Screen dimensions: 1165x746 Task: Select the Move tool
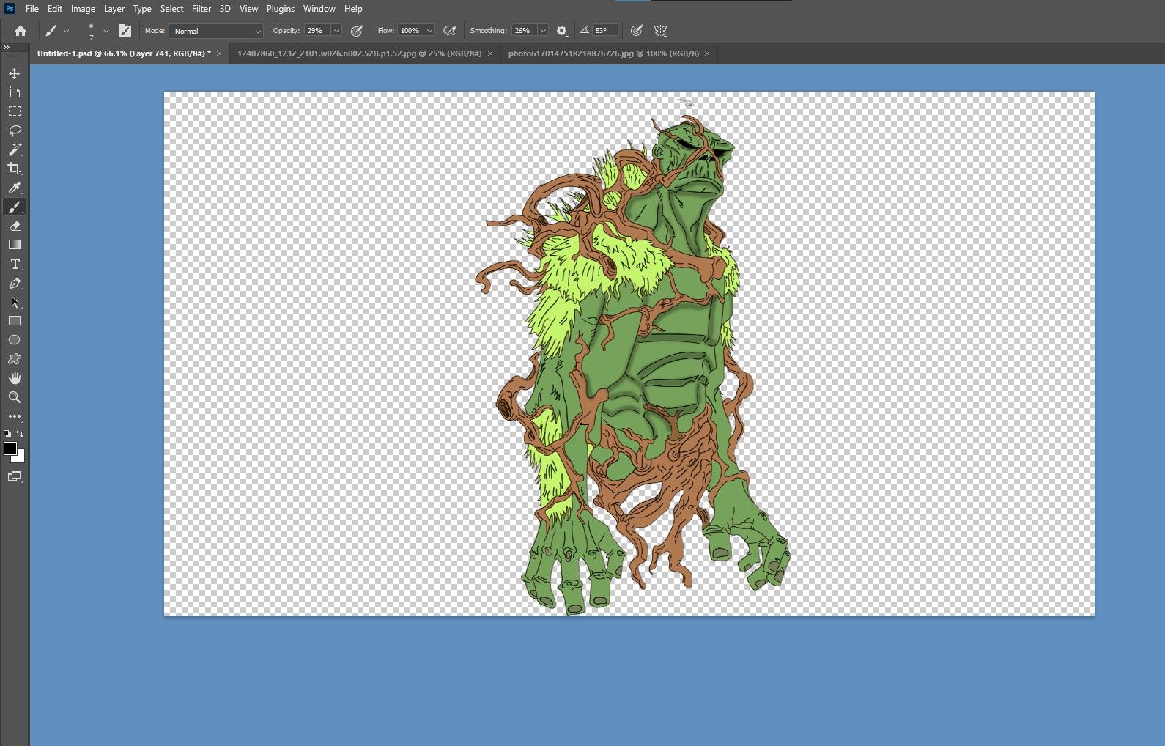[14, 73]
